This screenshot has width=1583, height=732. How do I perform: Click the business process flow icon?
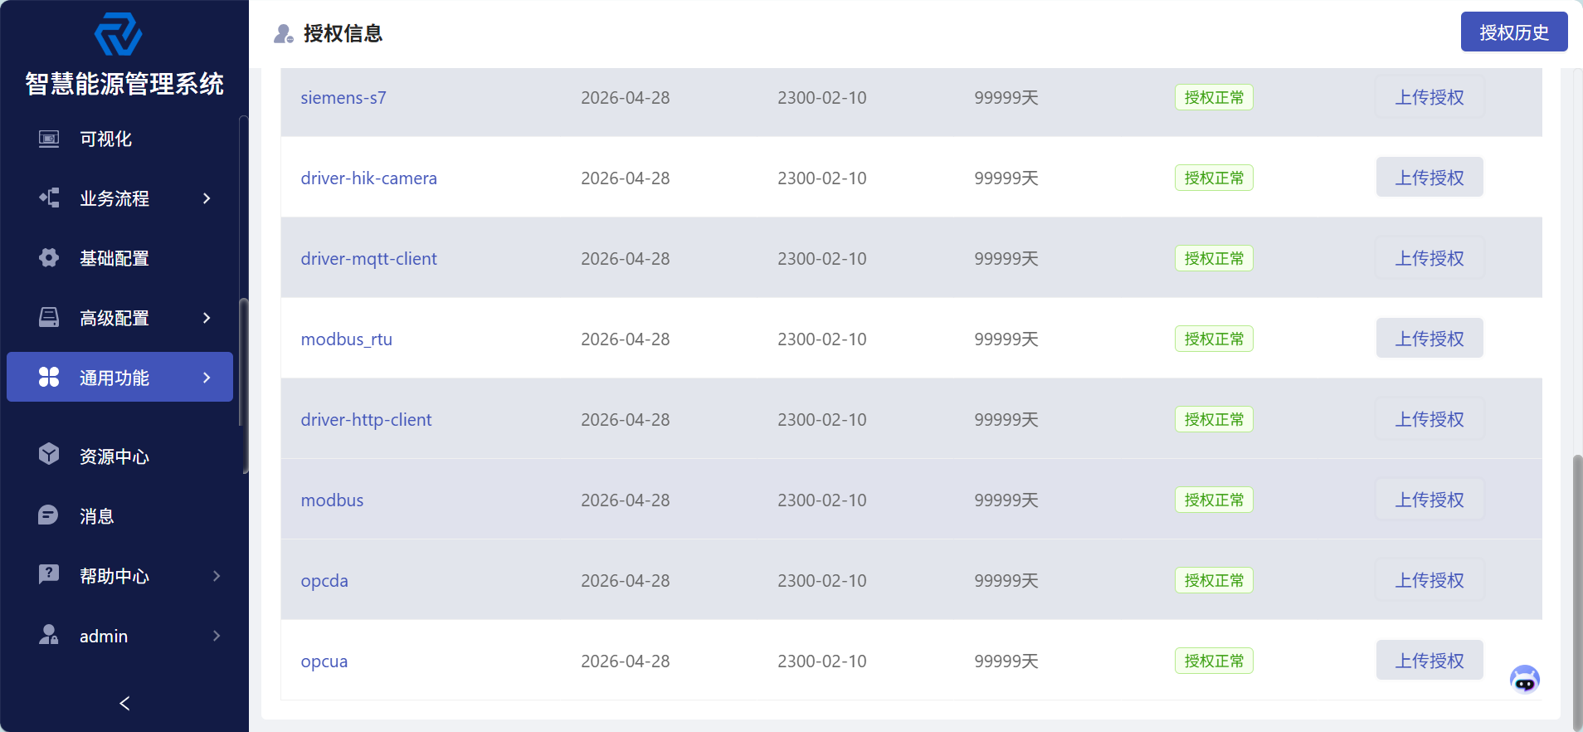(49, 198)
